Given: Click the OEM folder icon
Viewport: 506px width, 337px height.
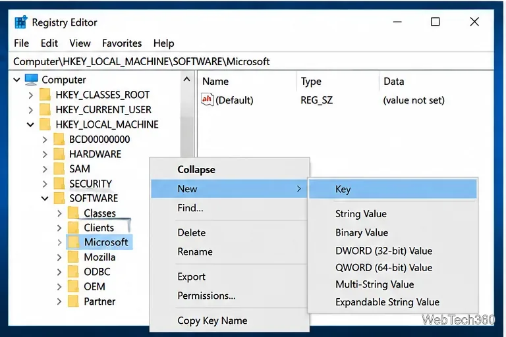Looking at the screenshot, I should [x=73, y=286].
